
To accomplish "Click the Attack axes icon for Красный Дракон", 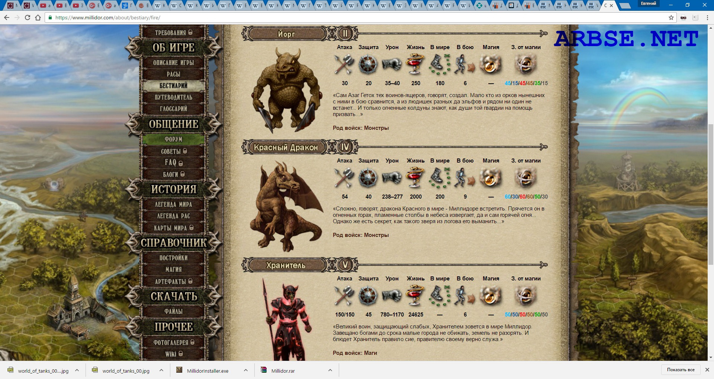I will pos(344,178).
